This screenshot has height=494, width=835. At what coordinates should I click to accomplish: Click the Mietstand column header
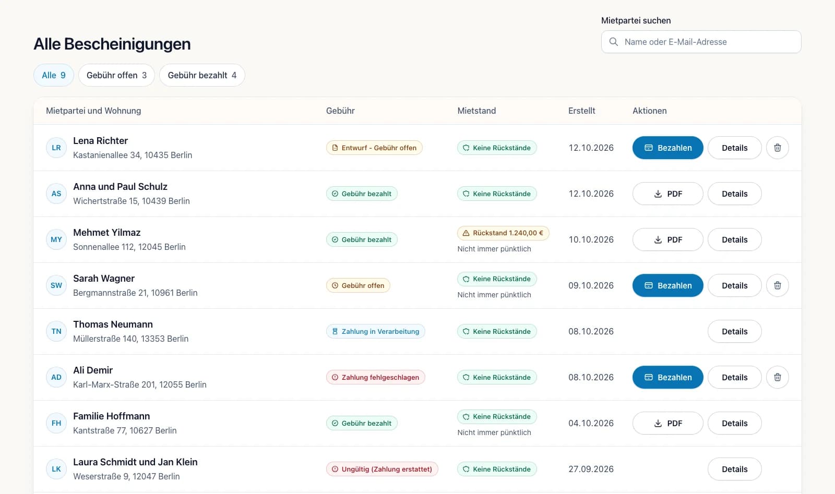(x=476, y=111)
